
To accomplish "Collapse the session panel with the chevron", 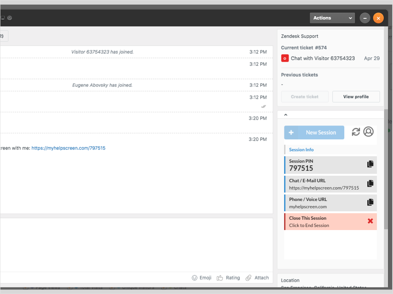I will (286, 114).
